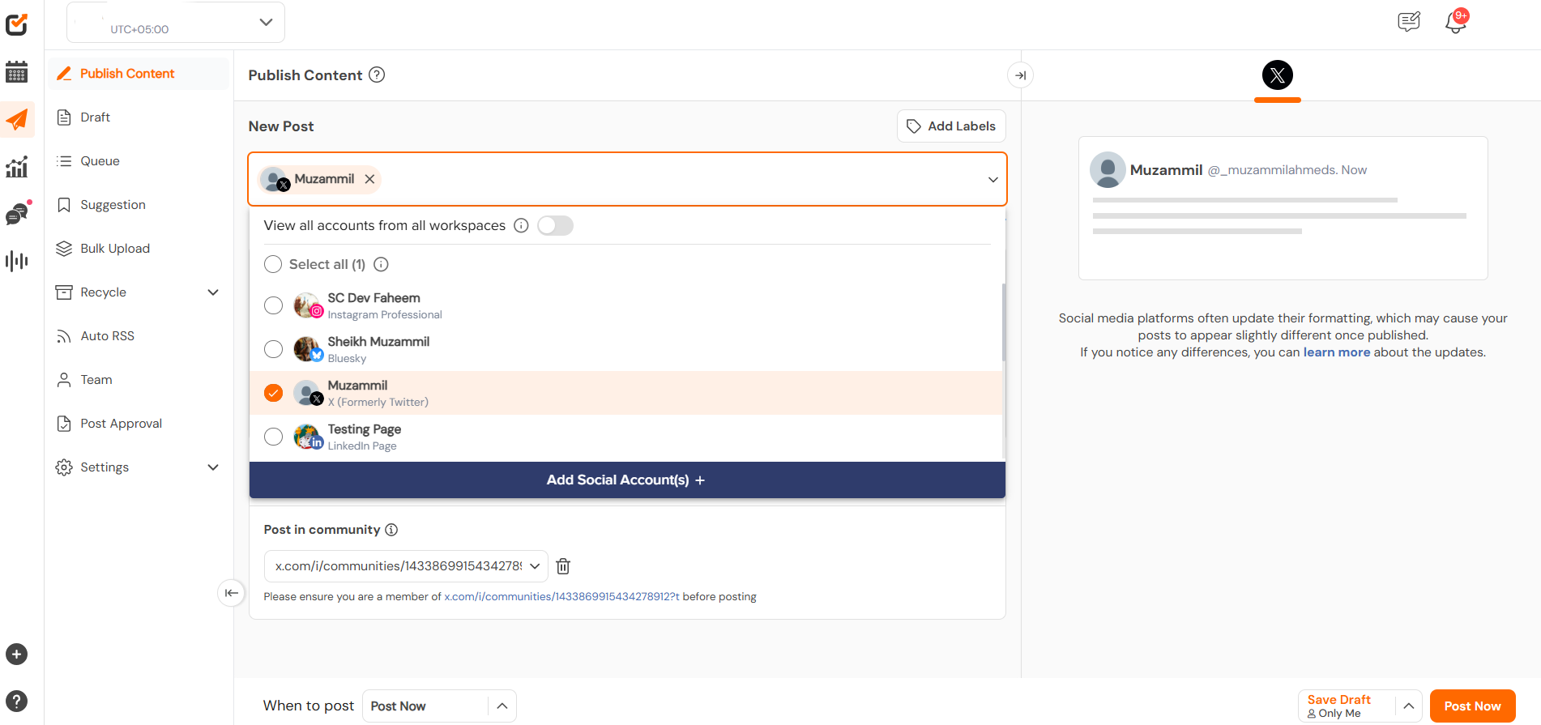
Task: Click Add Social Account(s) button
Action: (x=627, y=480)
